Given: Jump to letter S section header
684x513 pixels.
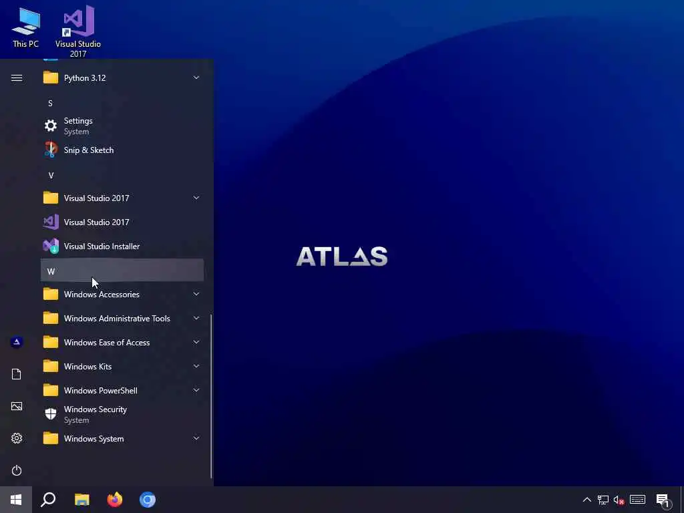Looking at the screenshot, I should click(x=122, y=103).
